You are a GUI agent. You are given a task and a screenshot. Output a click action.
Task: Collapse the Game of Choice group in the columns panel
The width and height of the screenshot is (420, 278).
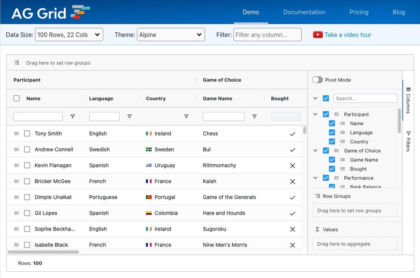click(315, 150)
